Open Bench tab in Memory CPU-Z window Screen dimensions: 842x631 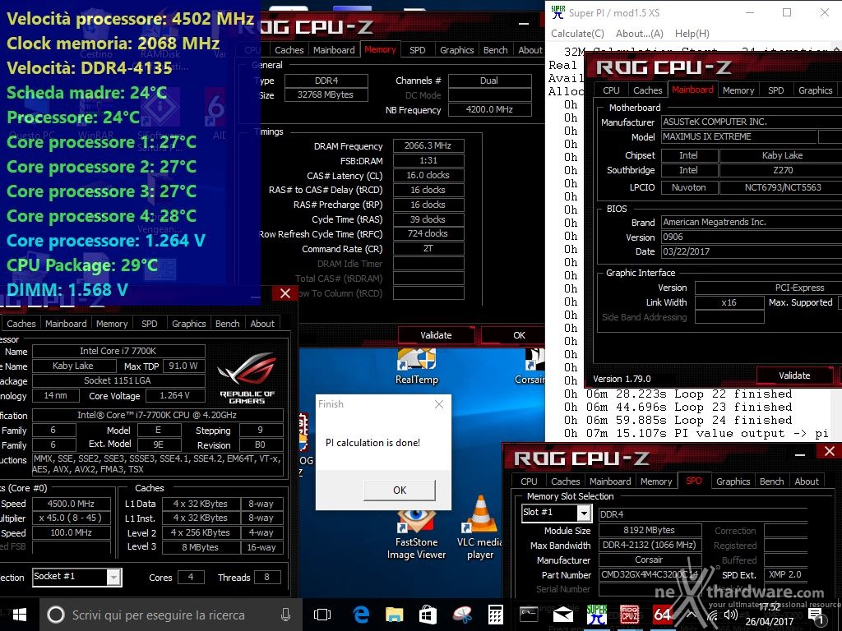click(495, 50)
